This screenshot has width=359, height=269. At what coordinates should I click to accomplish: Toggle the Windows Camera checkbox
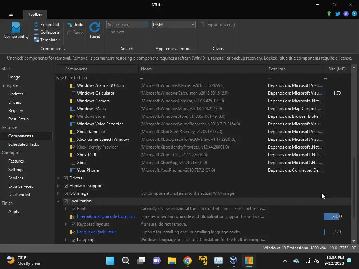click(73, 101)
